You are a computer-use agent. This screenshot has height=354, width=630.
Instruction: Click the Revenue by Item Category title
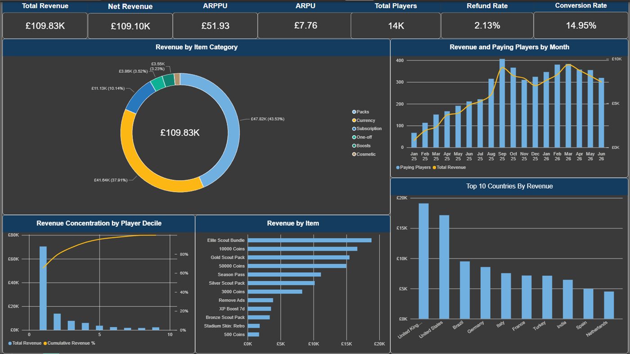(197, 47)
